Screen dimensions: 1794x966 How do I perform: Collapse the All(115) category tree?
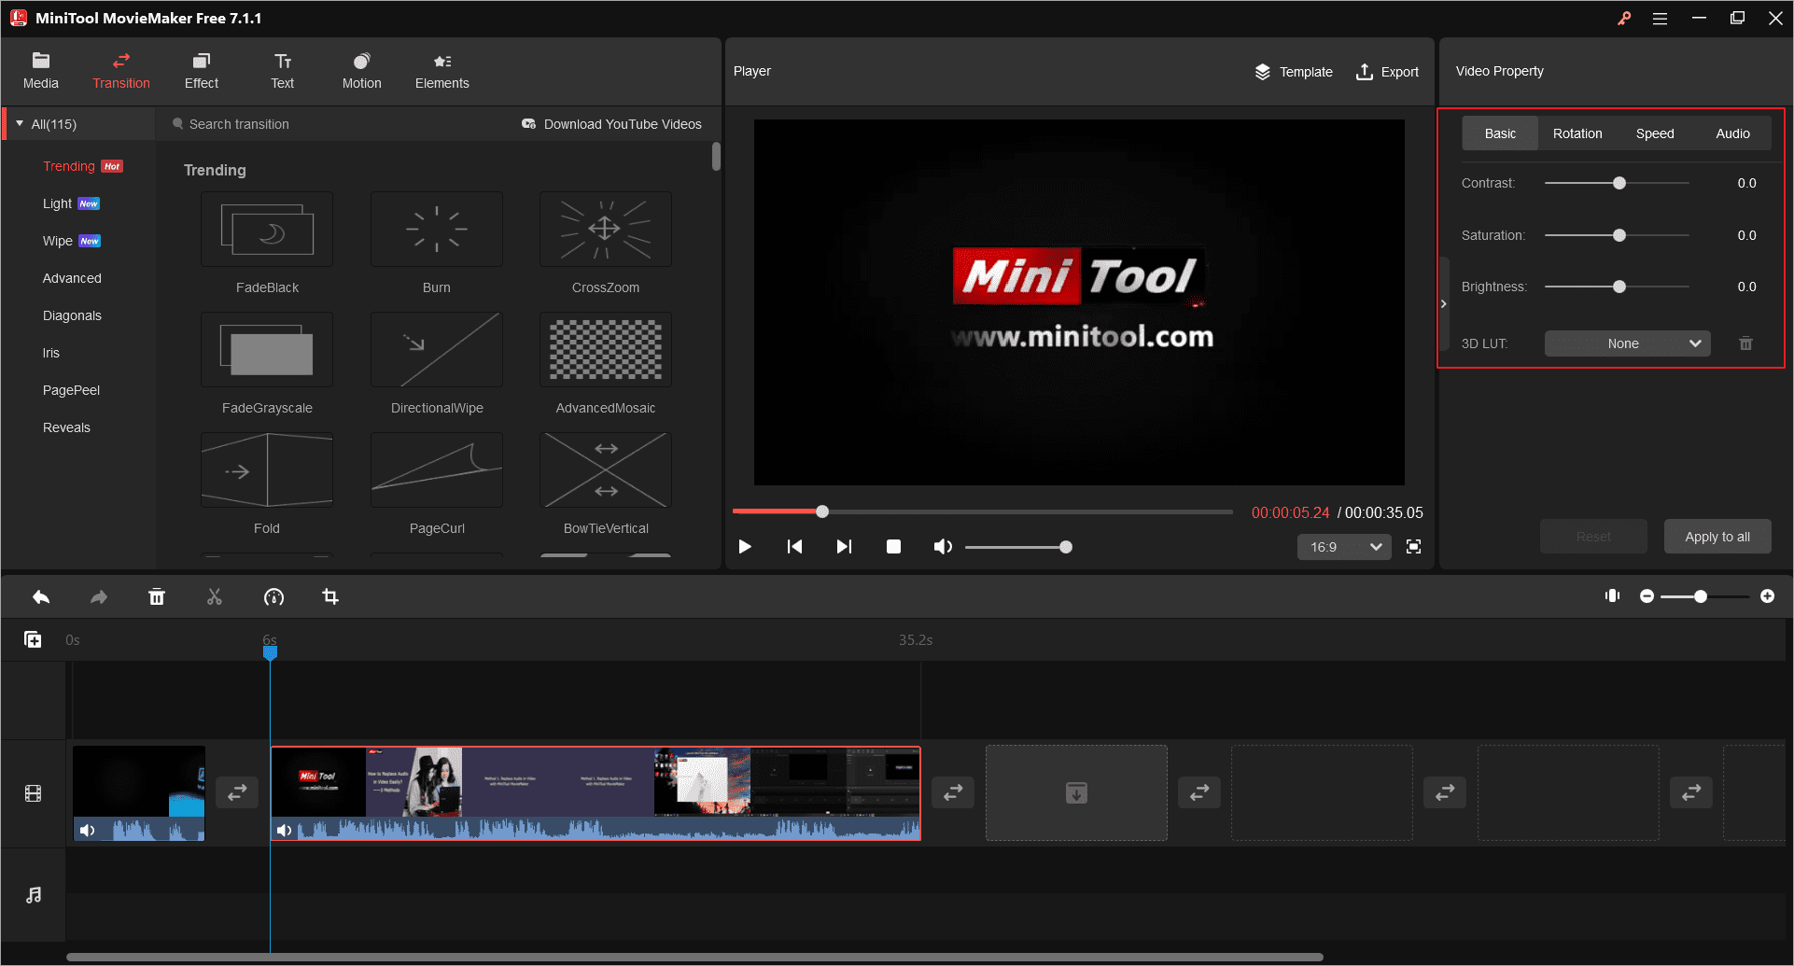(20, 123)
